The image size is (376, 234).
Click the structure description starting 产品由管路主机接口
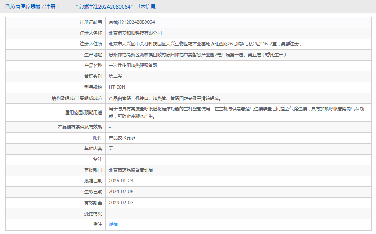tap(165, 98)
